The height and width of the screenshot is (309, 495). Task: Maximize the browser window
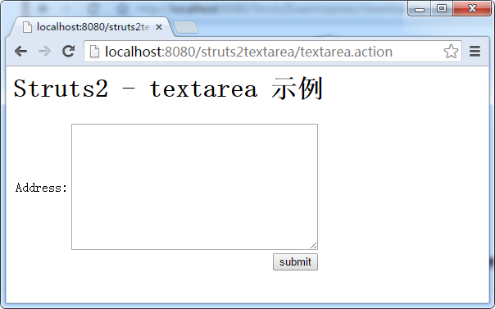coord(442,8)
